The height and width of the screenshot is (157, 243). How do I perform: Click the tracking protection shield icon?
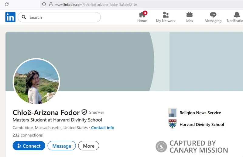click(44, 5)
